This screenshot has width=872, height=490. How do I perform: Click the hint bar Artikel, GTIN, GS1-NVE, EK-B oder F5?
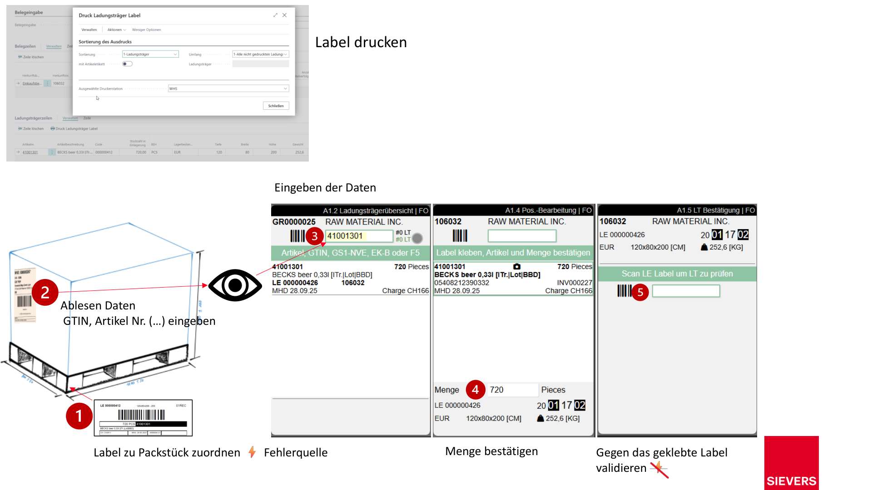point(350,253)
